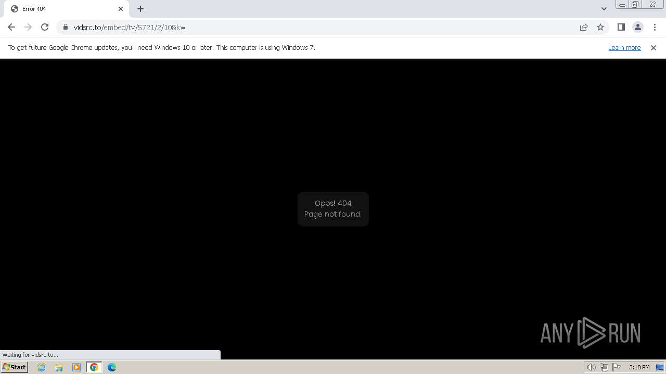Select Google Chrome on the taskbar
Image resolution: width=666 pixels, height=374 pixels.
tap(94, 367)
